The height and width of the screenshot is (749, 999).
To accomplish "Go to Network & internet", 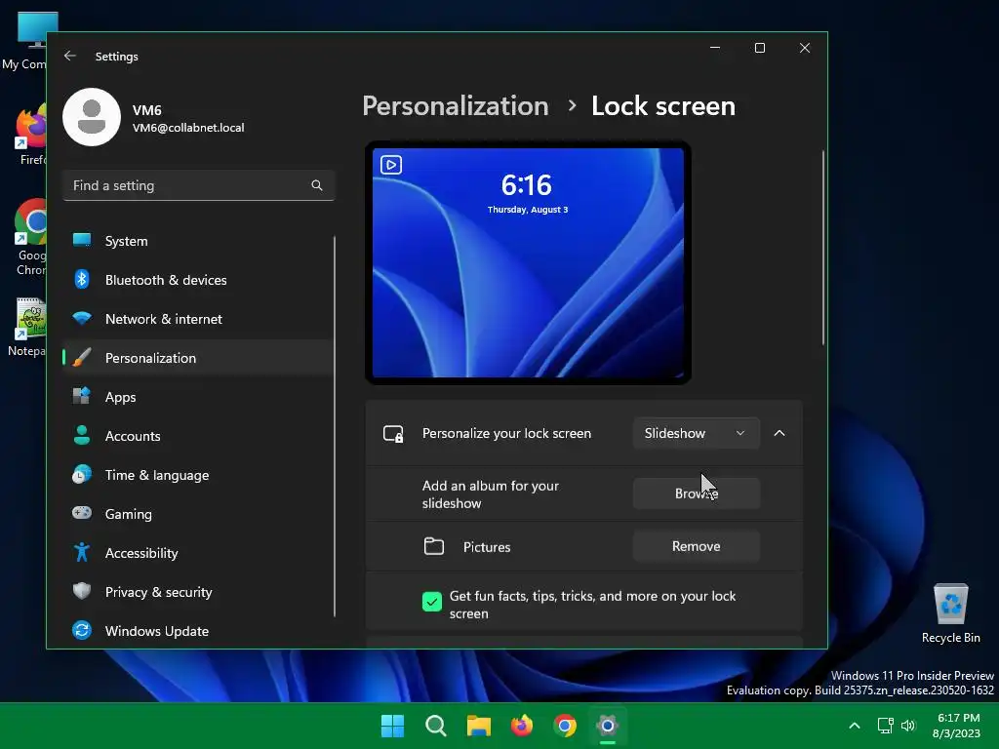I will pyautogui.click(x=197, y=319).
